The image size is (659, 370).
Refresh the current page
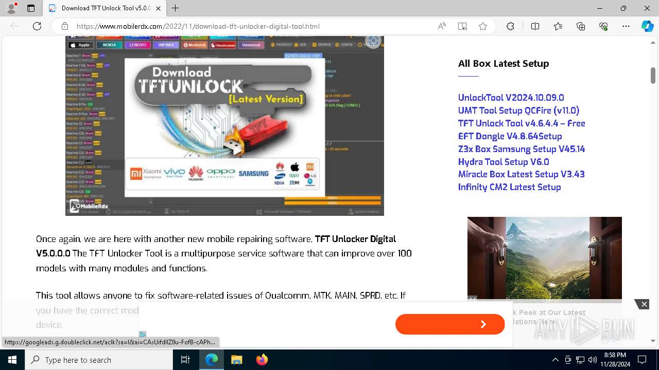[x=37, y=26]
